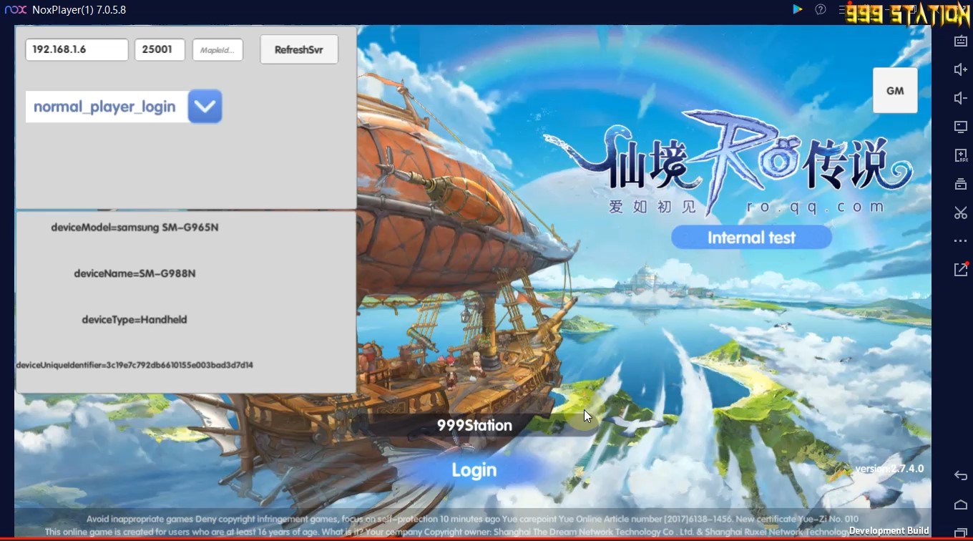Viewport: 973px width, 541px height.
Task: Click the deviceModel=samsung SM-G965N text
Action: pos(135,228)
